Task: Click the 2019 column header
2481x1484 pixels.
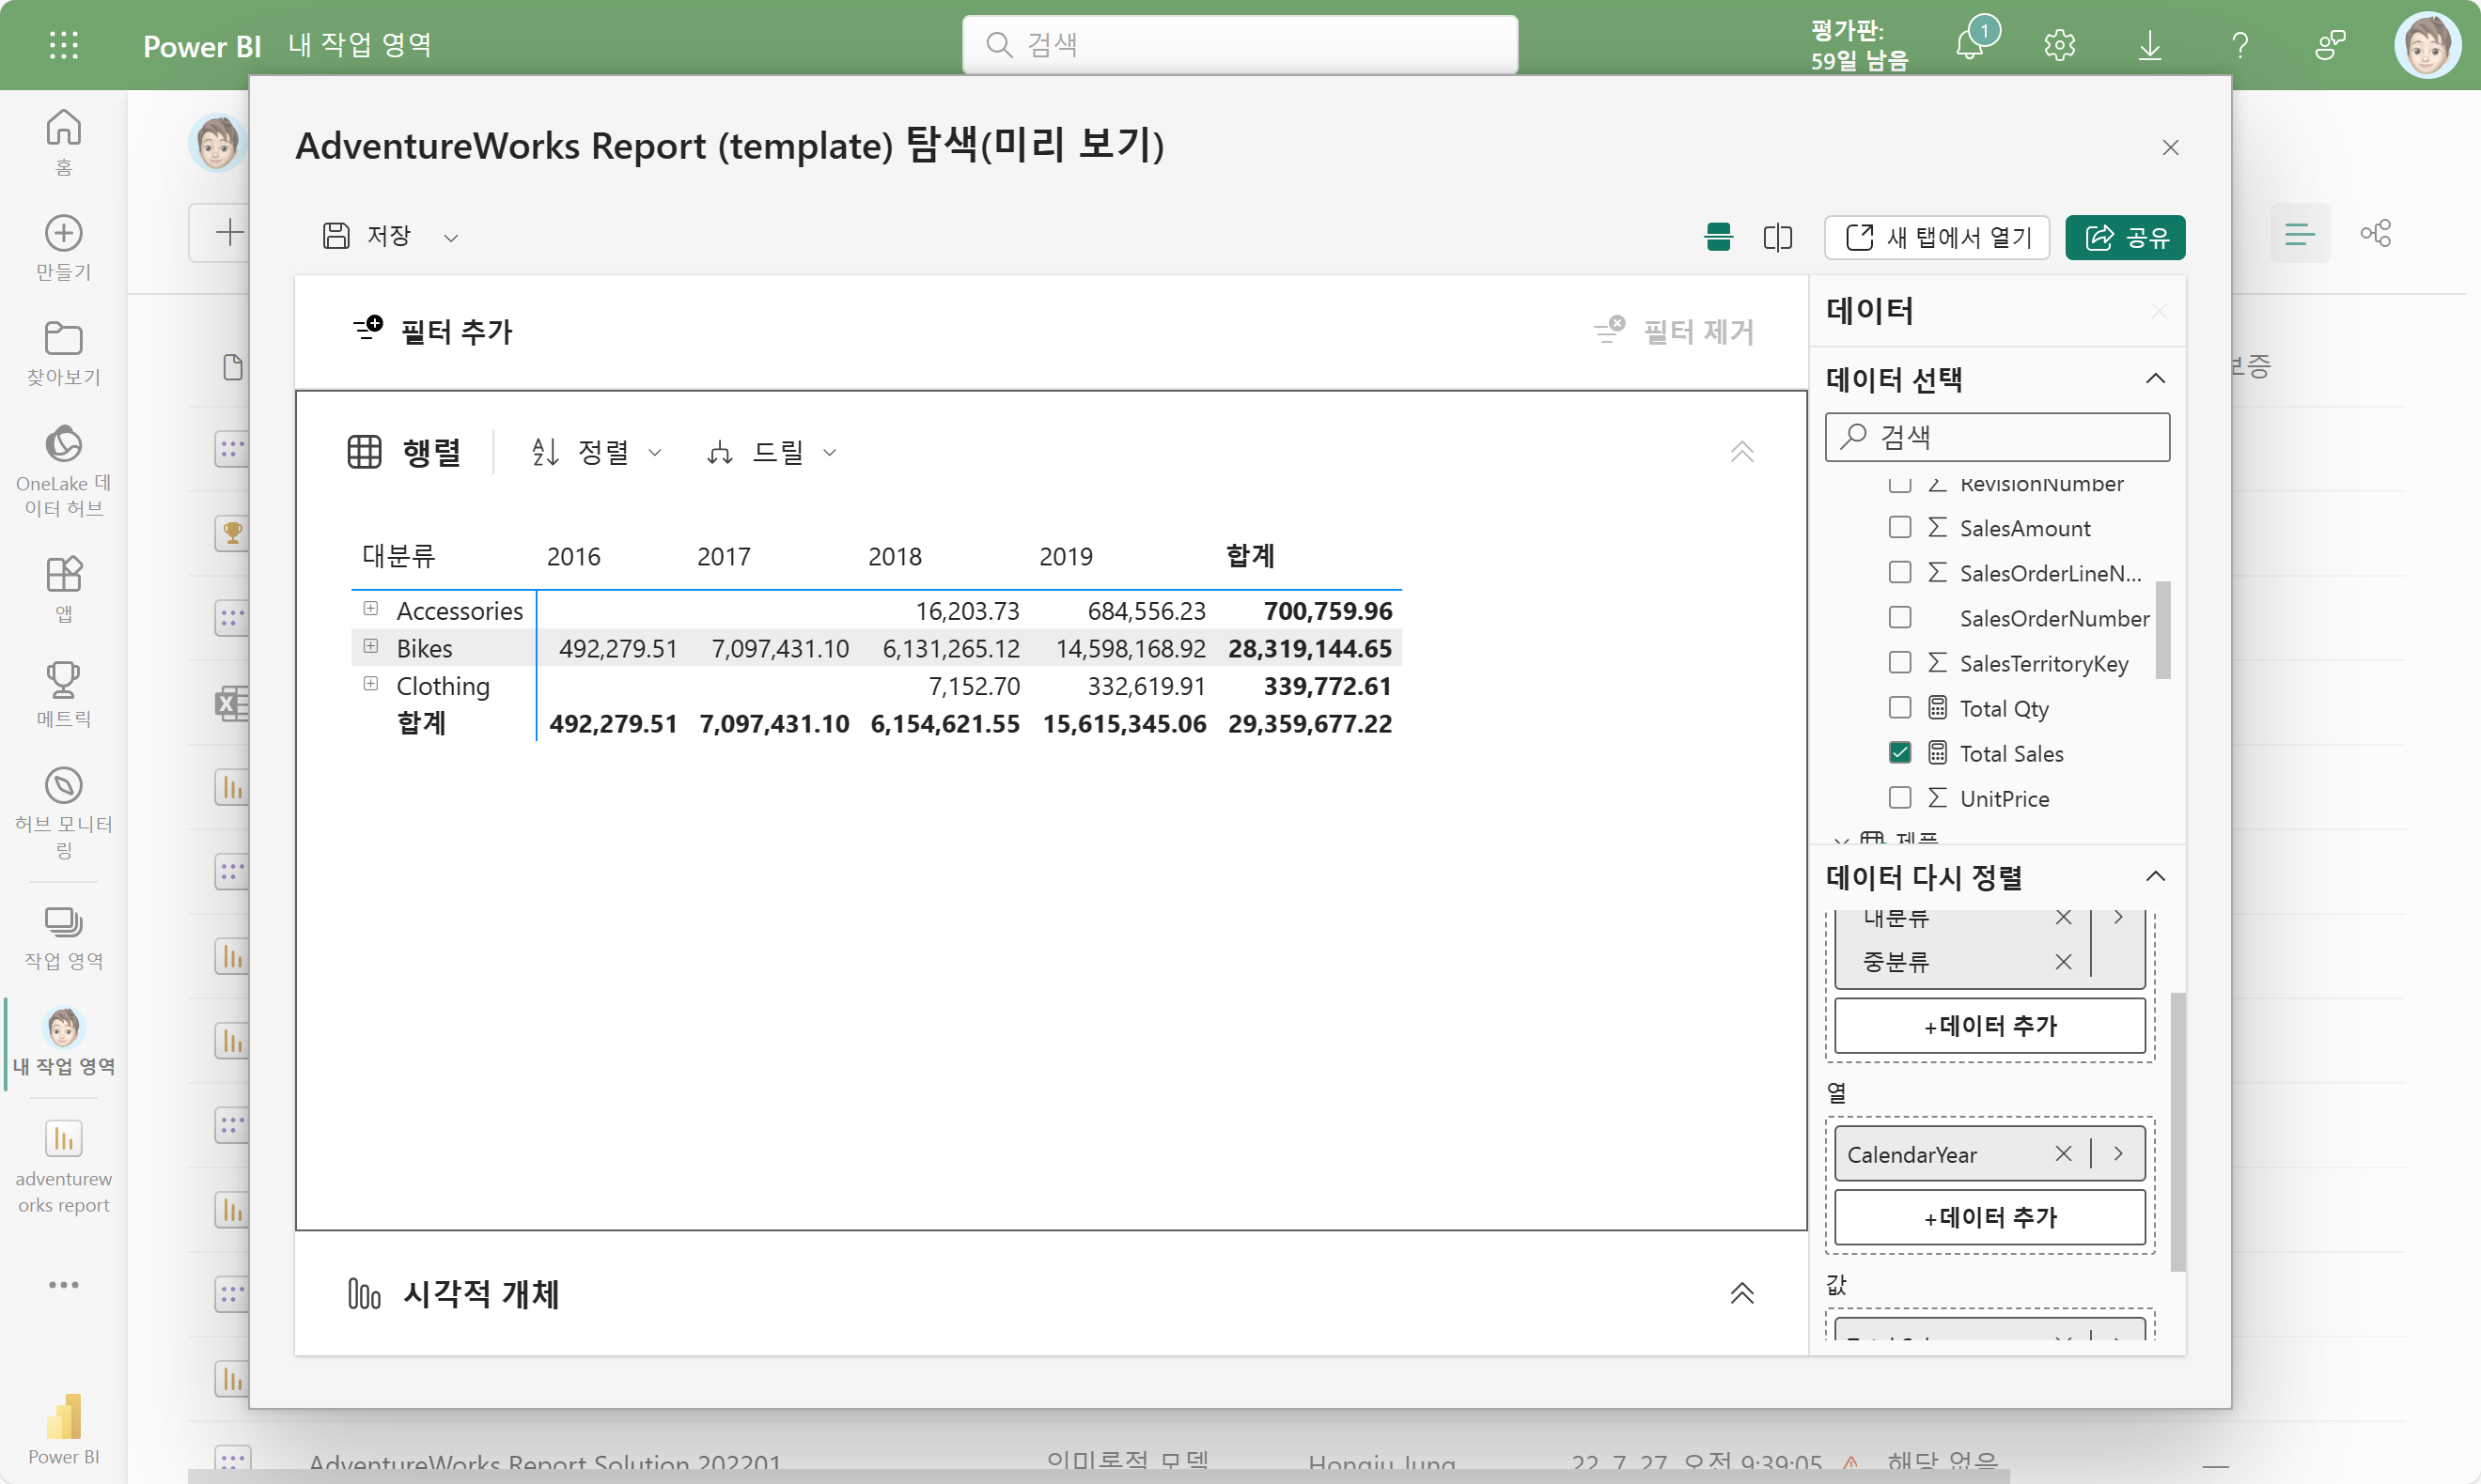Action: pyautogui.click(x=1066, y=557)
